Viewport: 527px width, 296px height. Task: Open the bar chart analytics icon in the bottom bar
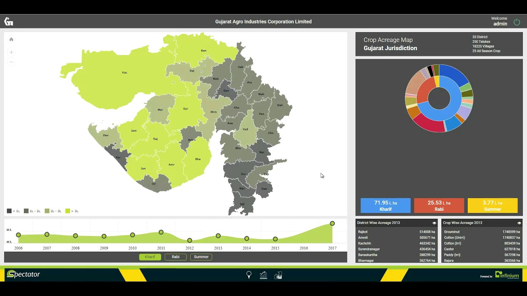click(263, 275)
